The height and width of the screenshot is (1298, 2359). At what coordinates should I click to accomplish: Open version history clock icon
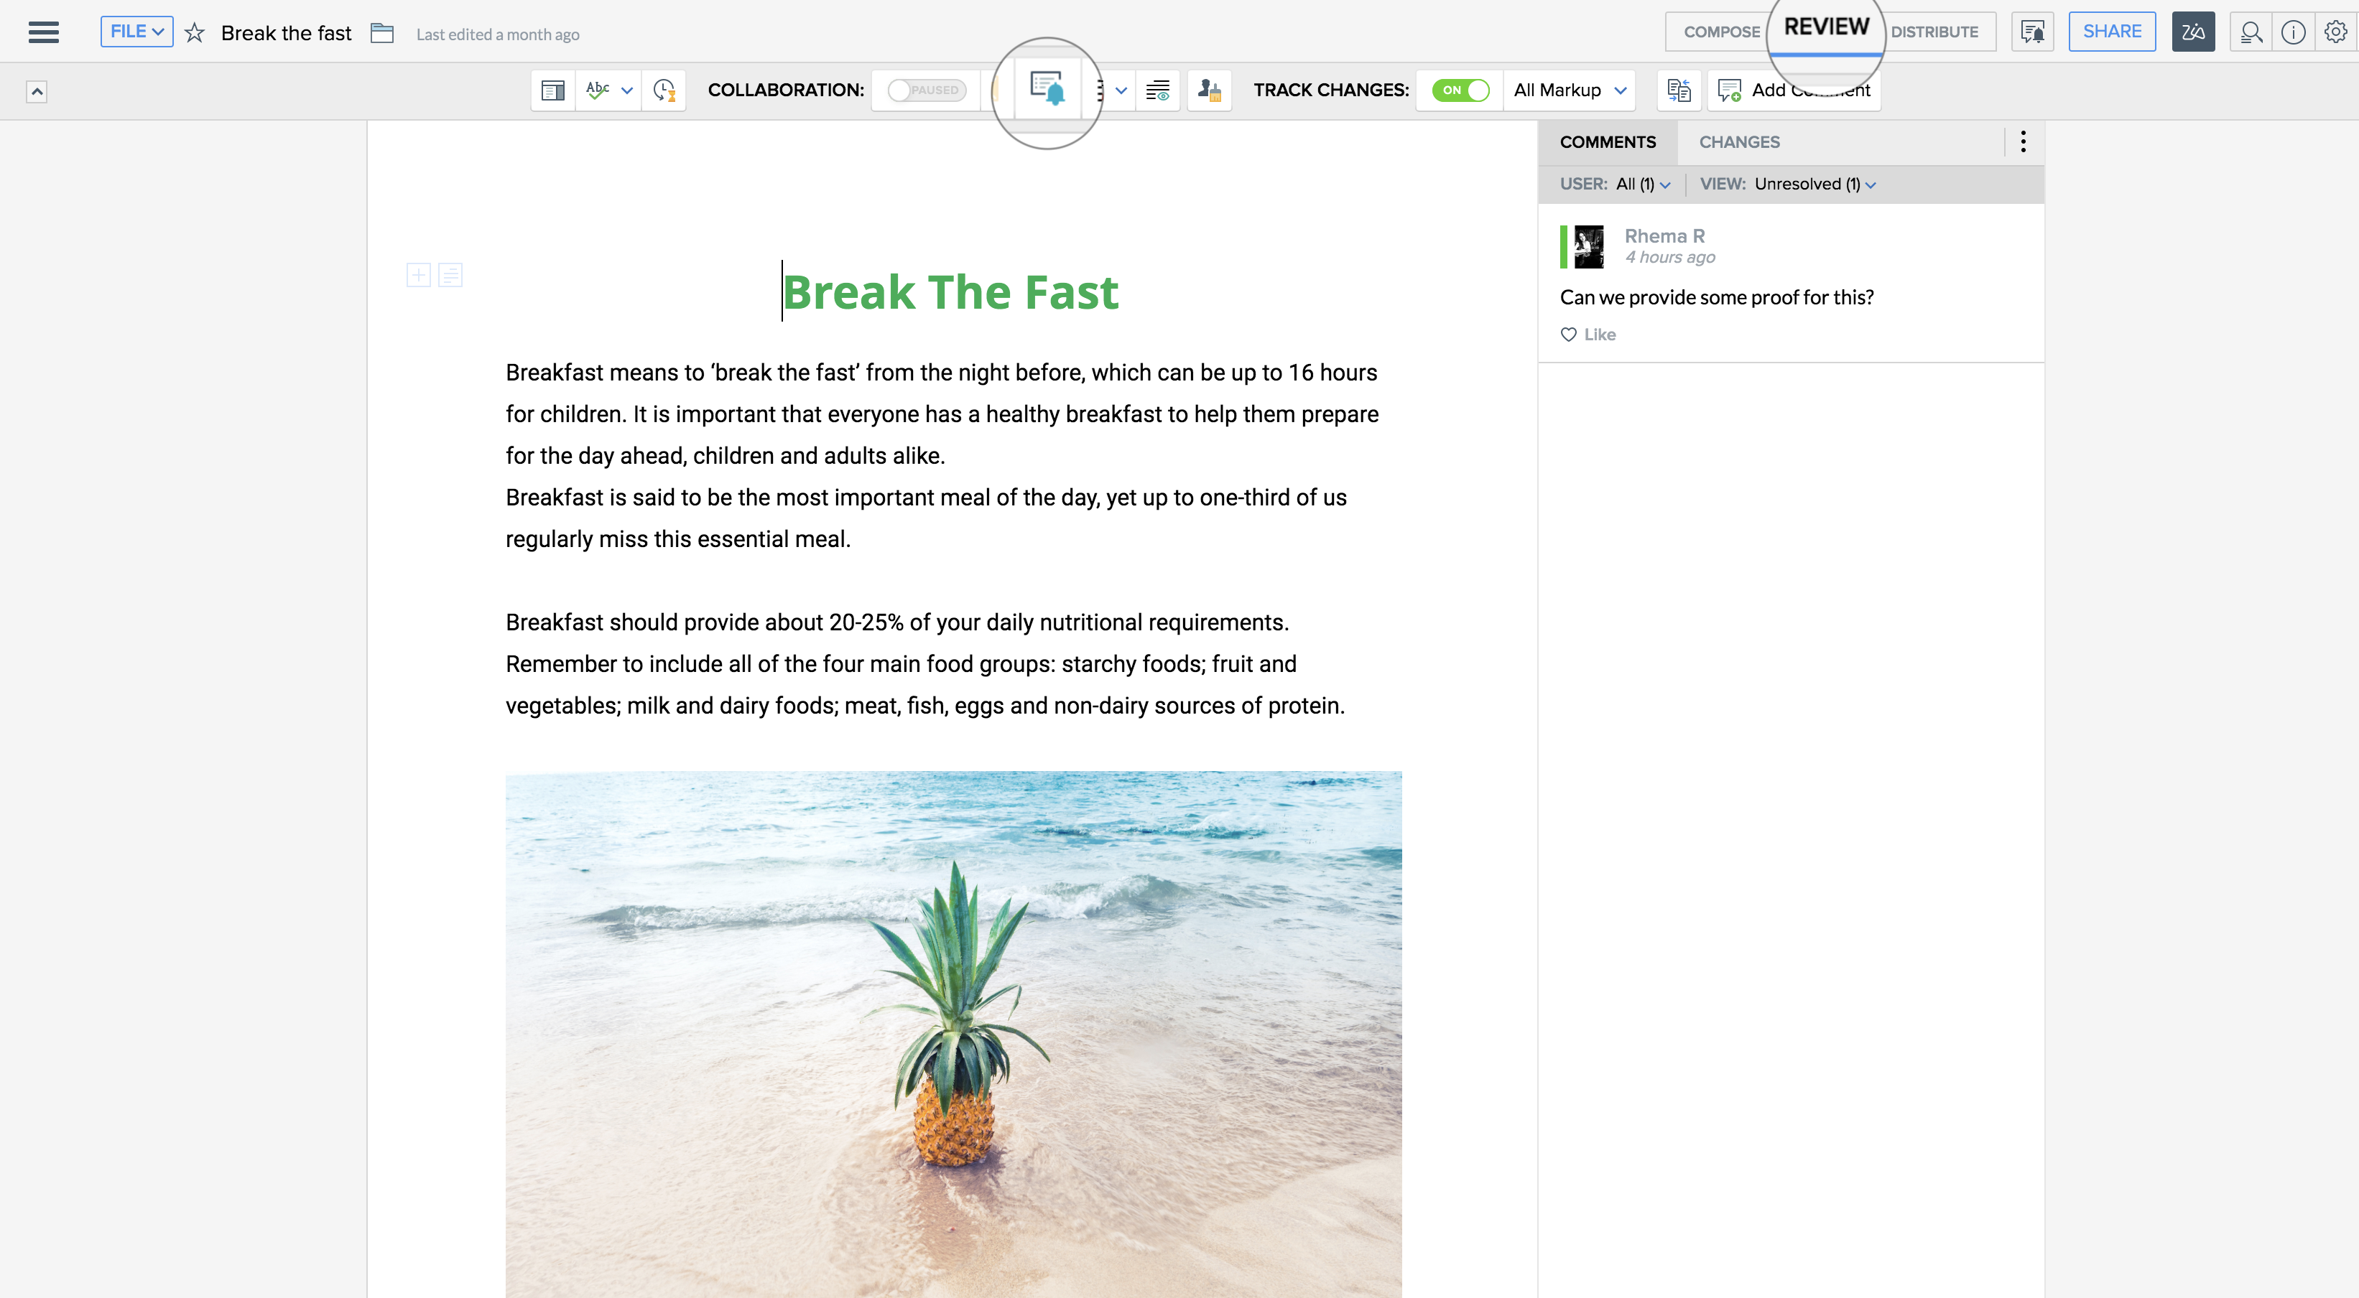tap(664, 90)
